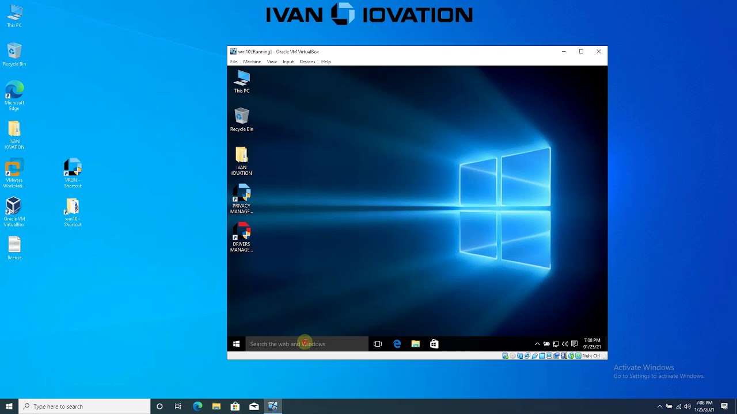Open Task View on the host taskbar
737x414 pixels.
coord(178,407)
